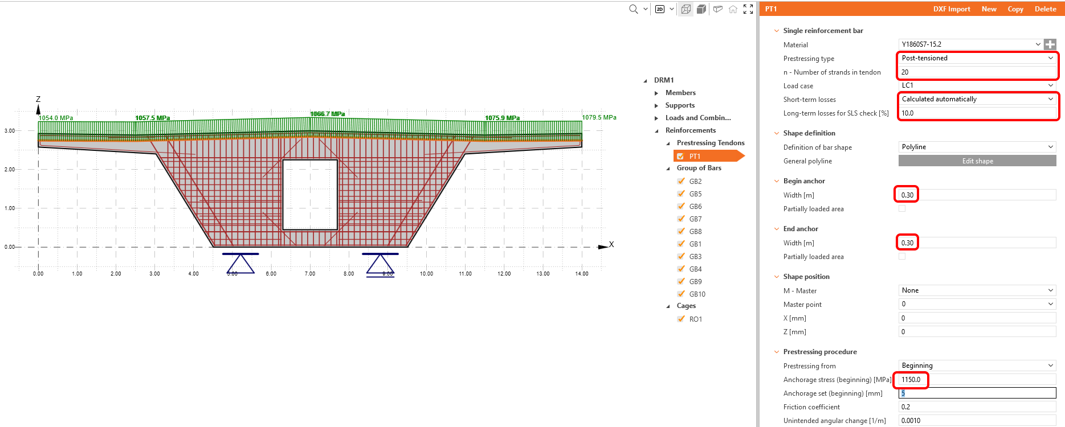Collapse the Shape definition section
The height and width of the screenshot is (427, 1065).
pyautogui.click(x=776, y=133)
